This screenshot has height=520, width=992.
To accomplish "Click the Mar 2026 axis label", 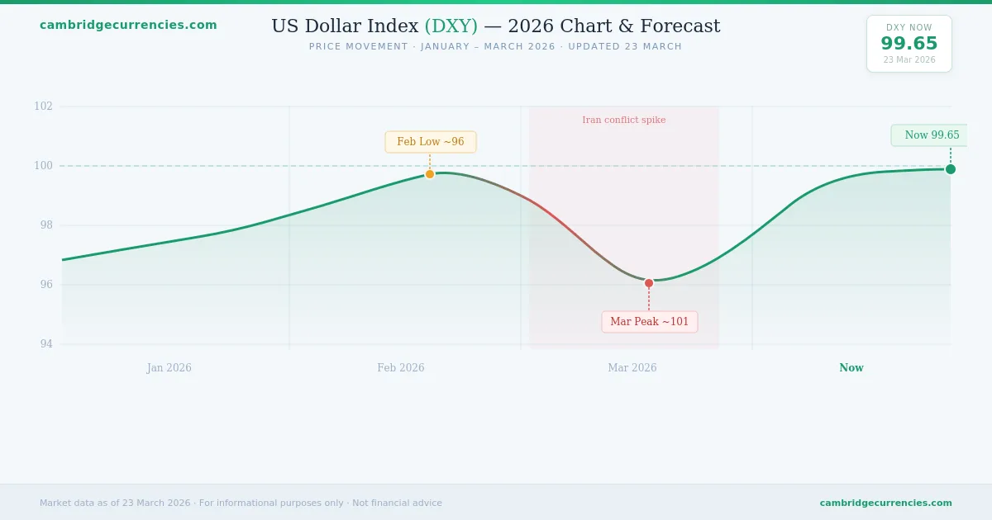I will pyautogui.click(x=632, y=368).
